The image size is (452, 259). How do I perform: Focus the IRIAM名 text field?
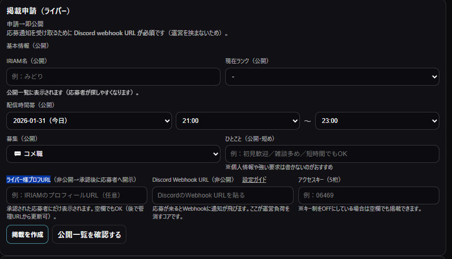pos(113,77)
